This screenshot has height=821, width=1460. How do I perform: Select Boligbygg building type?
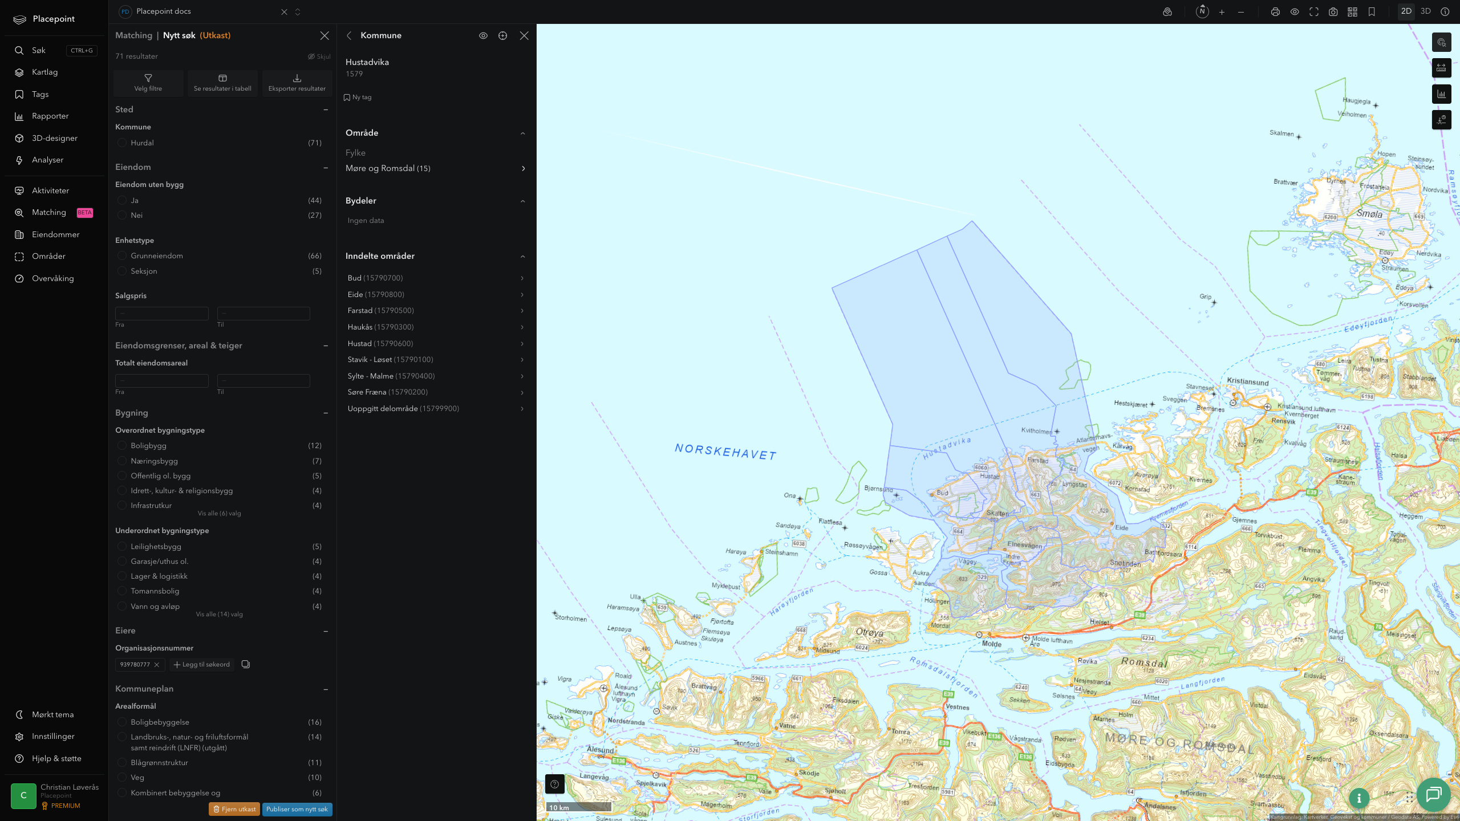click(121, 445)
